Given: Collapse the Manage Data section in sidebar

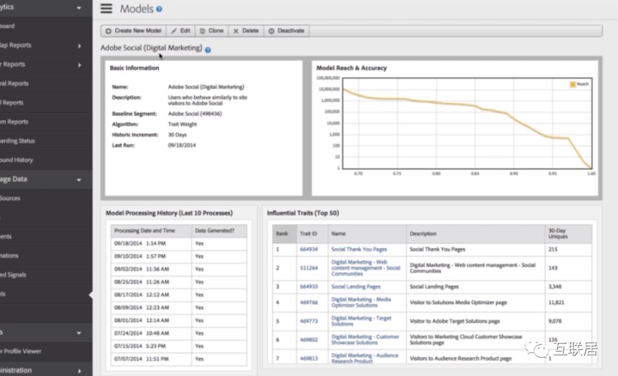Looking at the screenshot, I should [x=79, y=179].
